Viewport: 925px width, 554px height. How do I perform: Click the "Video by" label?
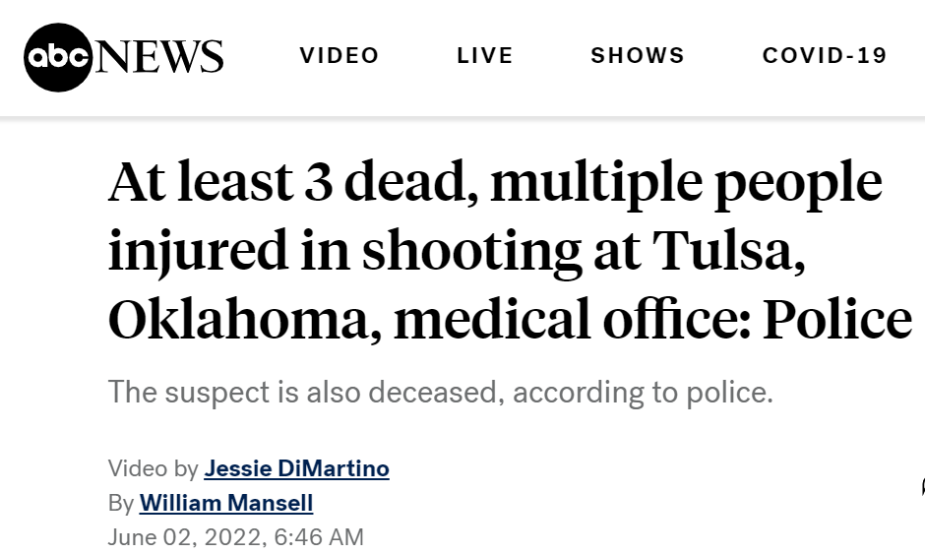153,468
